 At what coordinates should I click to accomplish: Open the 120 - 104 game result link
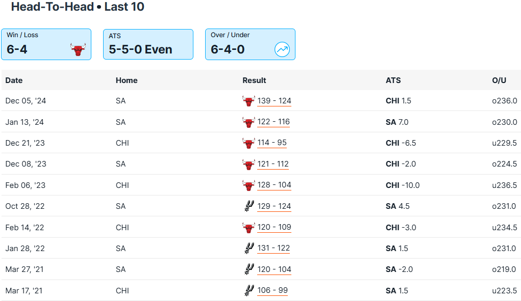click(274, 269)
